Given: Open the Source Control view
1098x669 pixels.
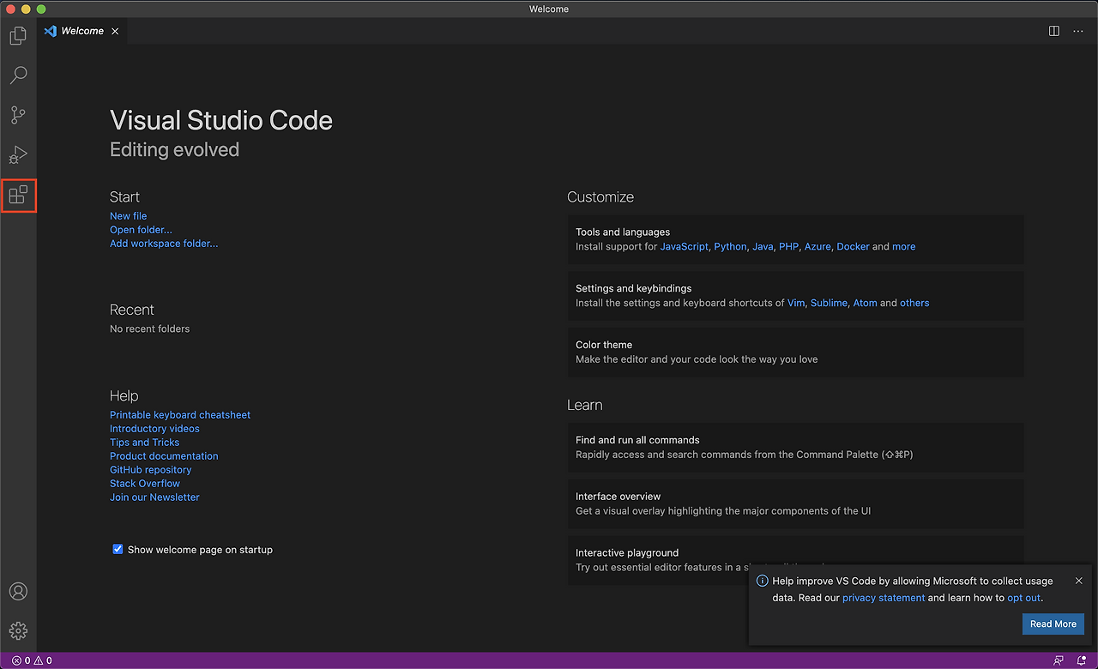Looking at the screenshot, I should click(x=18, y=115).
